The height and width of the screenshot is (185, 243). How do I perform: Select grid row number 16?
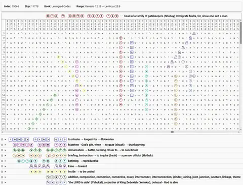4,105
